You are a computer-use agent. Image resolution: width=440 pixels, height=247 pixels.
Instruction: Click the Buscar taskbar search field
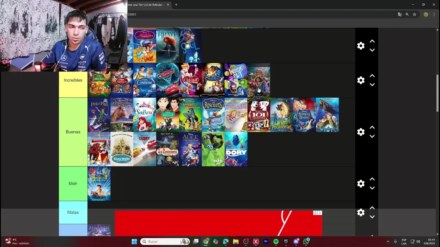click(x=166, y=242)
